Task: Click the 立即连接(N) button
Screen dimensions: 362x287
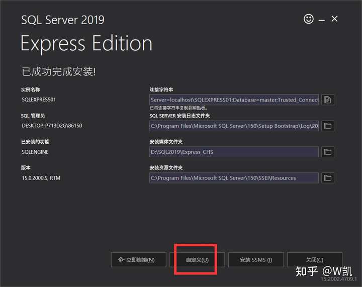Action: 139,260
